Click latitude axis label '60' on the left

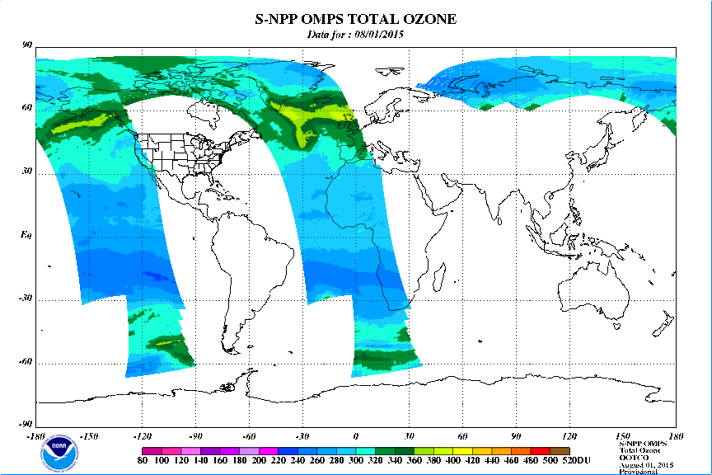(x=27, y=108)
